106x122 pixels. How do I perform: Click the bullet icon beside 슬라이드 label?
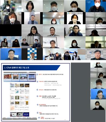point(37,74)
